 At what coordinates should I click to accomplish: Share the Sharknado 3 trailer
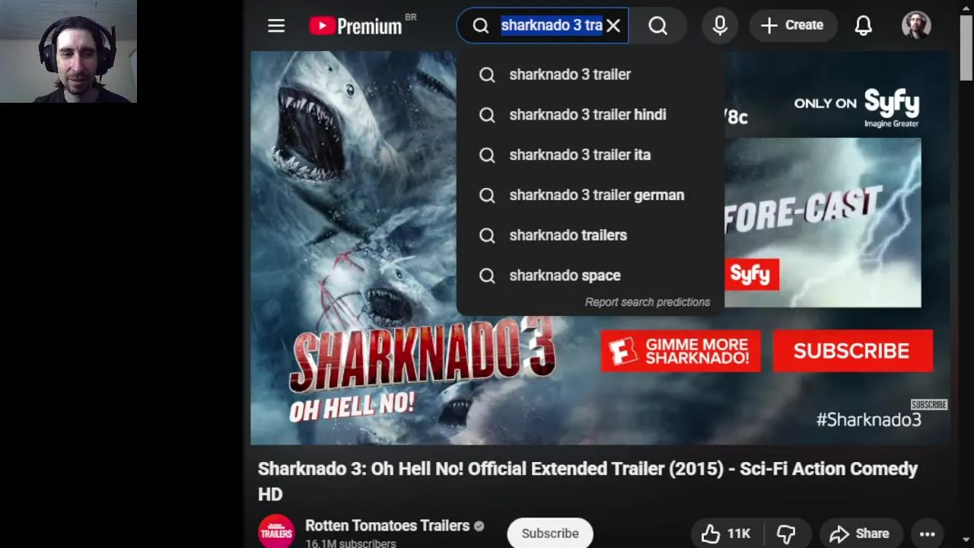click(860, 534)
